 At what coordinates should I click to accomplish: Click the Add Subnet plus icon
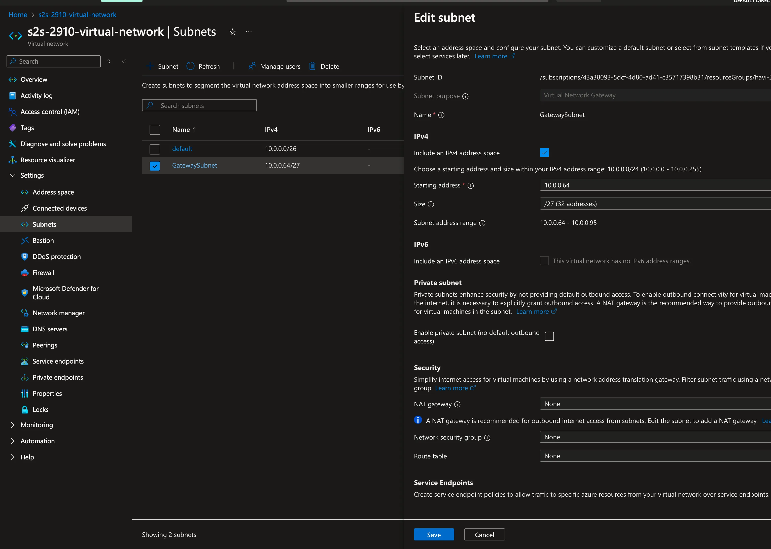(x=150, y=66)
